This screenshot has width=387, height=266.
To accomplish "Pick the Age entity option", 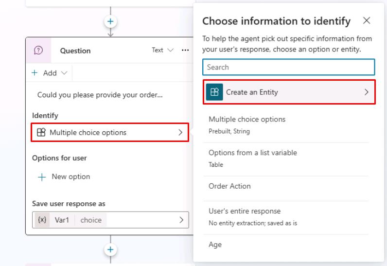I will [215, 245].
